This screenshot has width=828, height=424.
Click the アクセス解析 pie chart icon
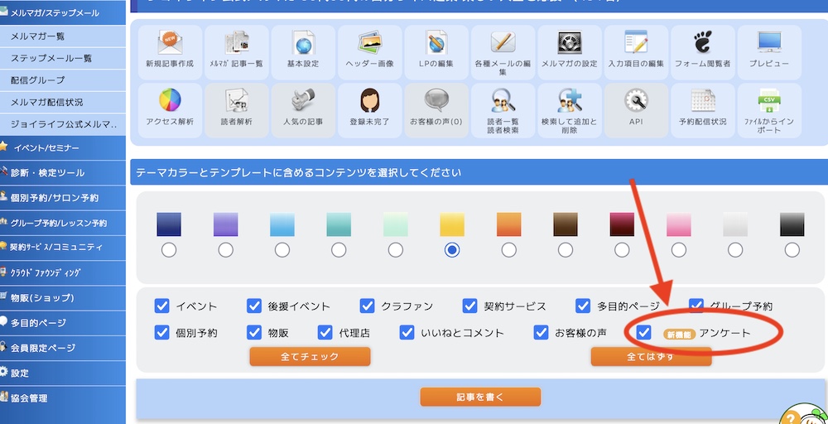click(x=169, y=102)
